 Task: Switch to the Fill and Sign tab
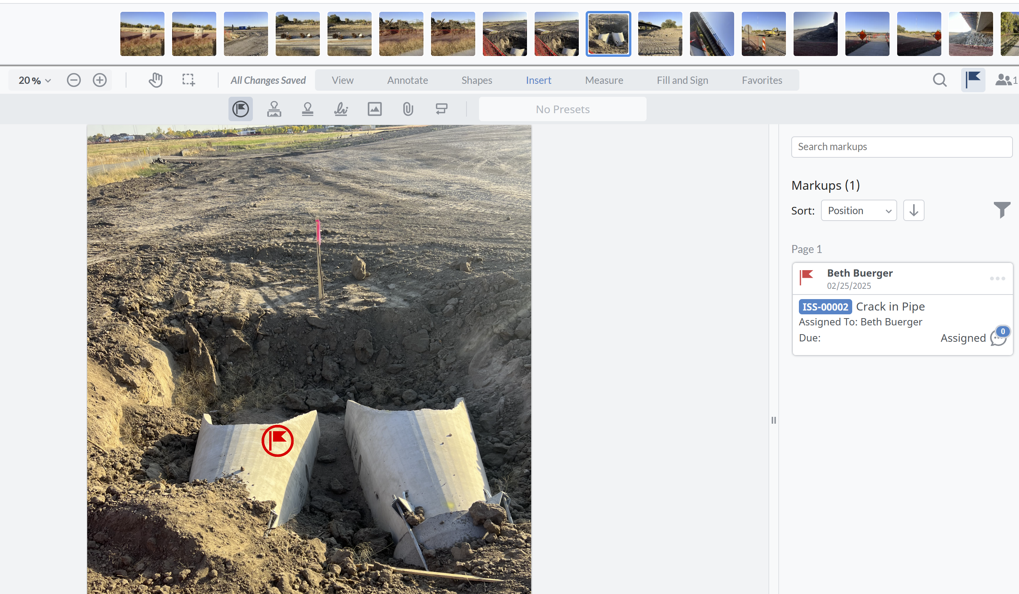682,80
